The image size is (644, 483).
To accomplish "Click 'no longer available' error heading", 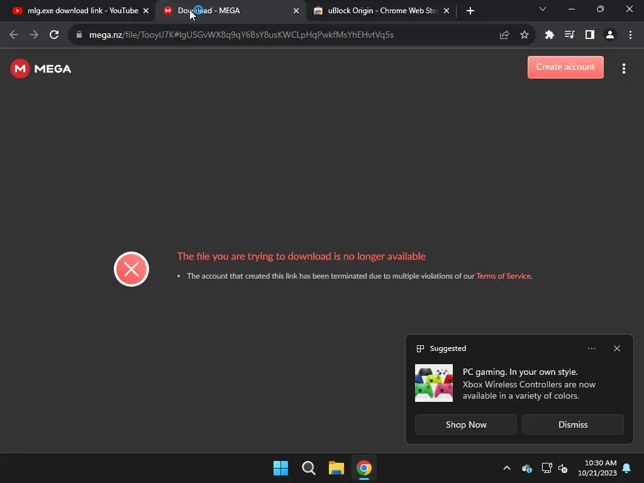I will [x=301, y=257].
